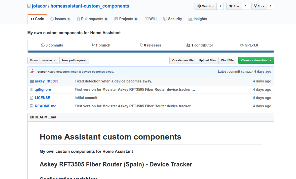Open README.md in the file list

pyautogui.click(x=46, y=106)
